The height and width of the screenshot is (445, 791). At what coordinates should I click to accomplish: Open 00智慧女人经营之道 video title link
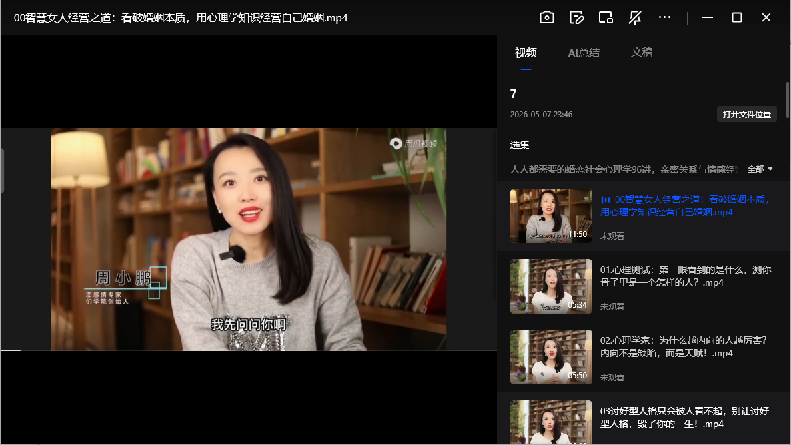coord(685,206)
